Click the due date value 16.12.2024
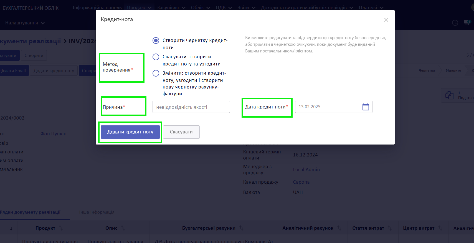The image size is (474, 243). click(305, 155)
